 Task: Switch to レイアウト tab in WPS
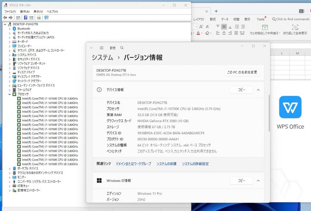coord(199,19)
